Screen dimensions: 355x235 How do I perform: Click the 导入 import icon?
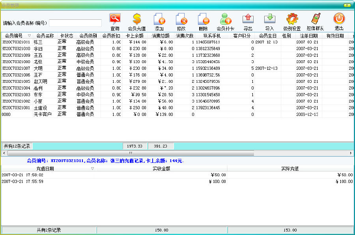click(x=270, y=22)
